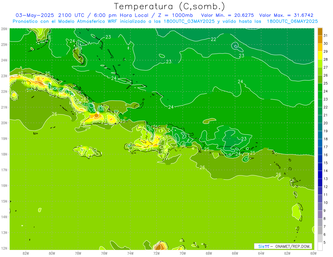Click the 20N latitude axis label
The image size is (333, 257).
click(4, 123)
